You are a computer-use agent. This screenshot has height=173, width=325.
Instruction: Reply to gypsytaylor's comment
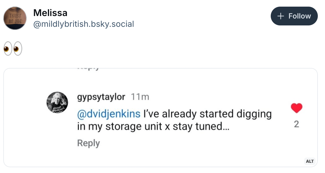tap(88, 143)
